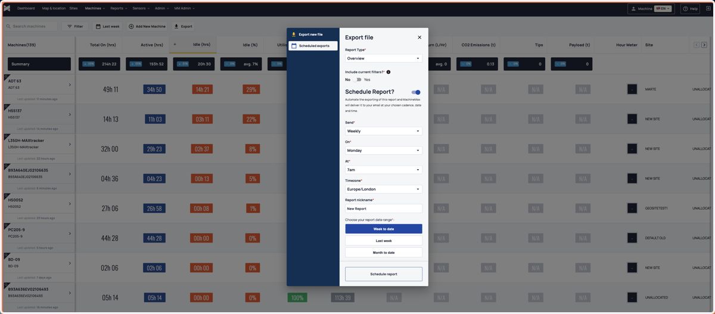Expand the H55137 machine row
The height and width of the screenshot is (314, 715).
[x=70, y=114]
